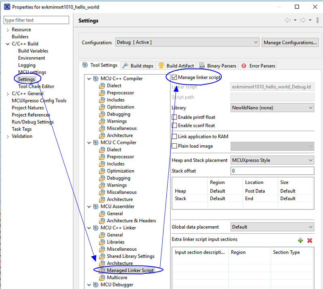Expand the C/C++ General node
Image resolution: width=323 pixels, height=289 pixels.
[8, 94]
